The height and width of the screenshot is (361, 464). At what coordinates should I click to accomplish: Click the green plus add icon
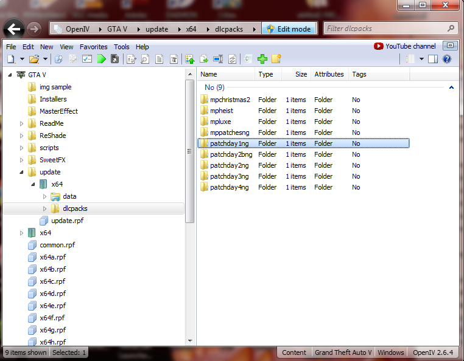click(x=262, y=59)
